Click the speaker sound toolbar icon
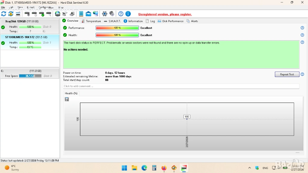 (112, 14)
